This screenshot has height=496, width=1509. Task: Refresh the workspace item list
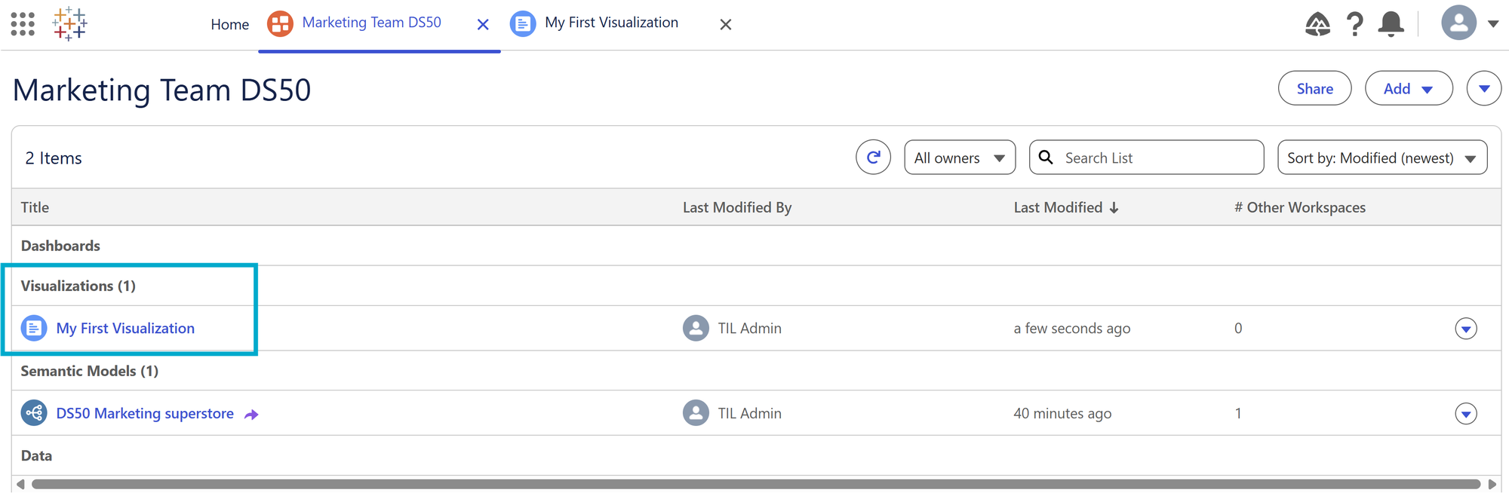873,158
